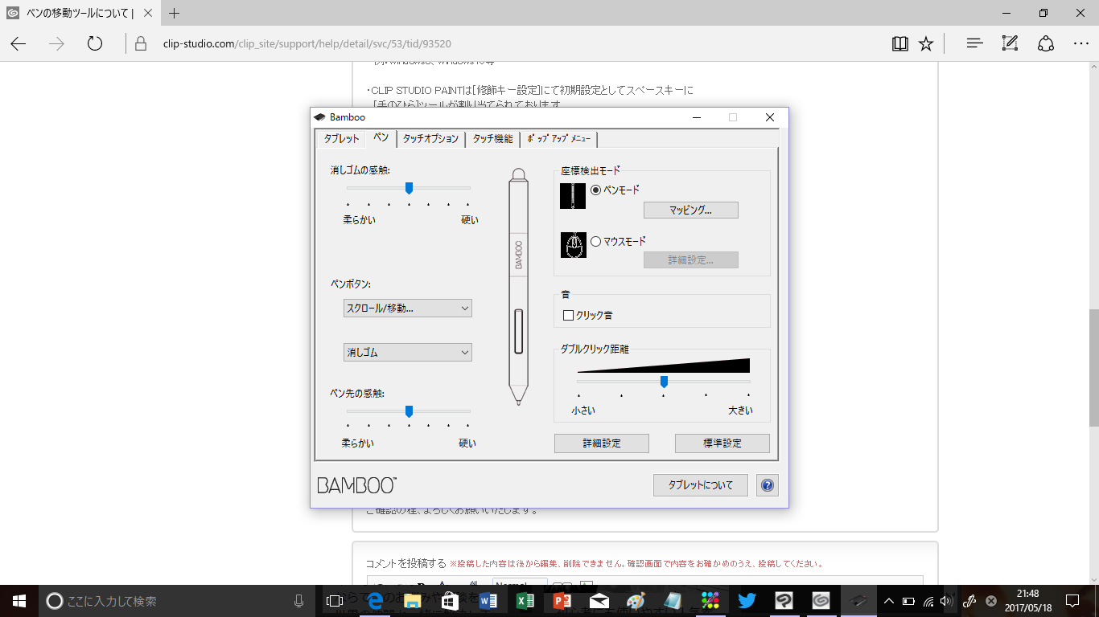Click the Make a Web Note icon

[1010, 43]
